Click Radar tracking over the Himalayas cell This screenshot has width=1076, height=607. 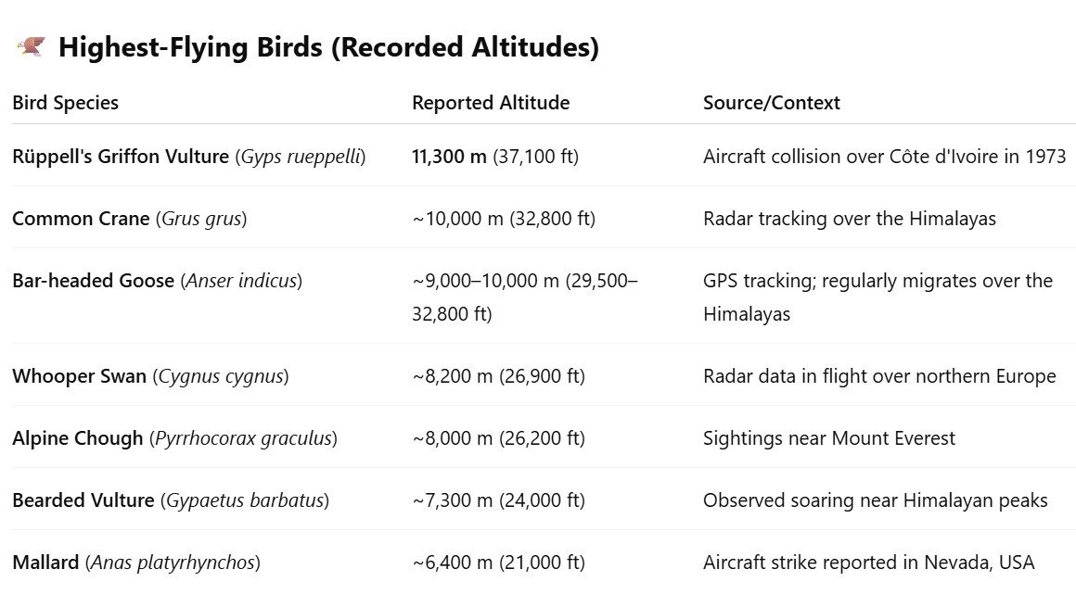(x=850, y=219)
